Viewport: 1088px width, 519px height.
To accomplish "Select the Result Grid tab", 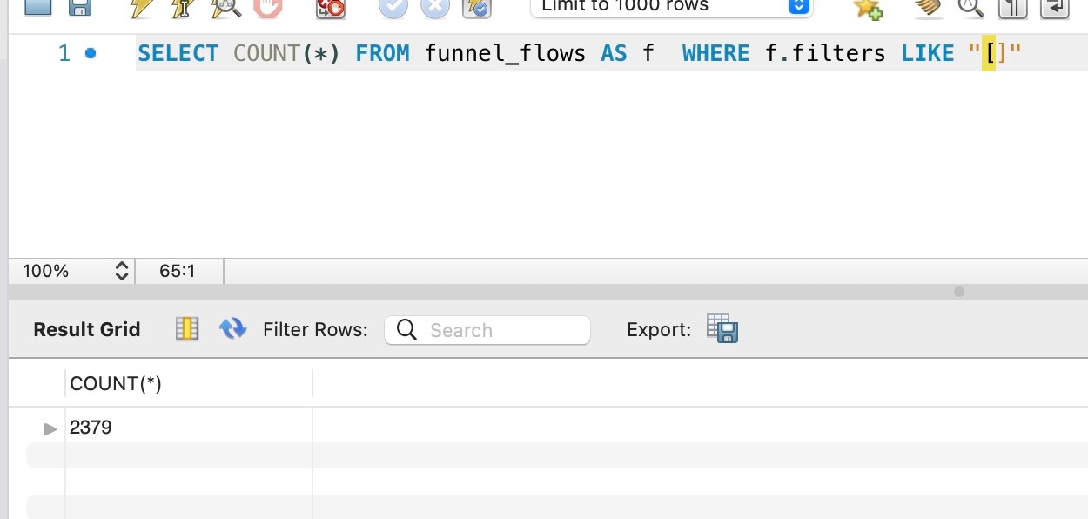I will [x=86, y=329].
